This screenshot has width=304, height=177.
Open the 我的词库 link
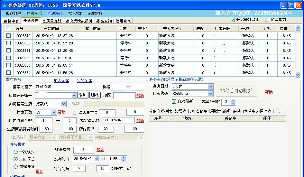[x=84, y=81]
